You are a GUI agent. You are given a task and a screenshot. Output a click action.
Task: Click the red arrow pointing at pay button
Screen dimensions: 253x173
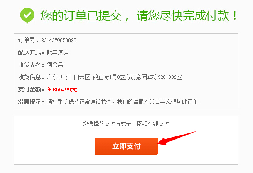pos(177,138)
